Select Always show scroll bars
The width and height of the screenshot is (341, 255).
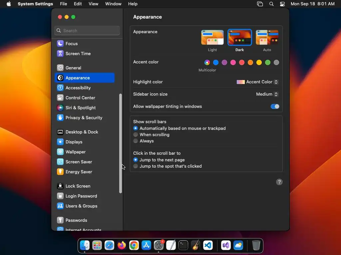click(136, 141)
